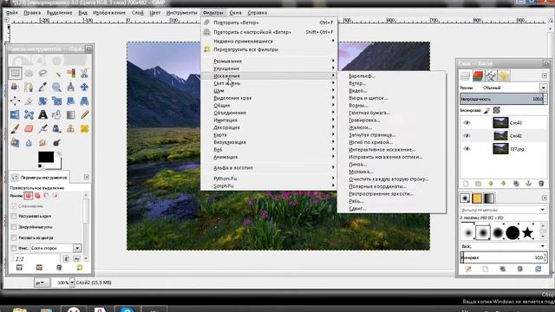Select the Clone stamp tool
The image size is (555, 312).
click(70, 129)
